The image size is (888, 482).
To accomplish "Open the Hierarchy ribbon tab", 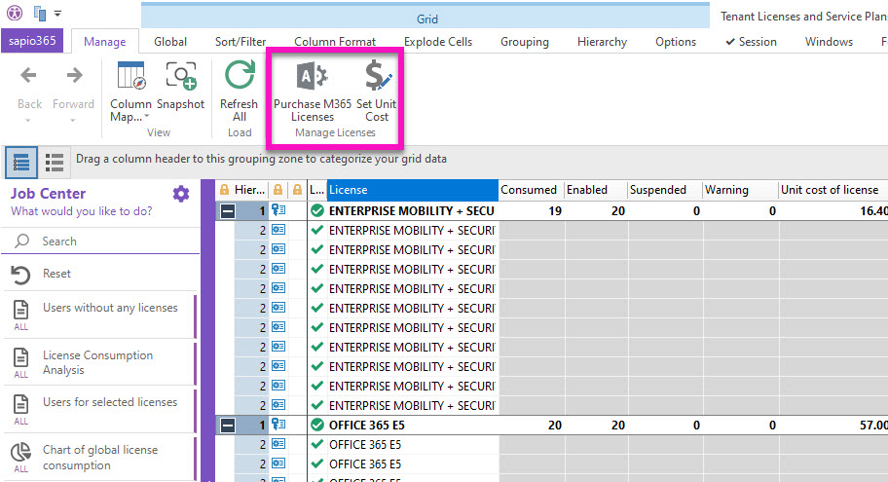I will coord(602,41).
